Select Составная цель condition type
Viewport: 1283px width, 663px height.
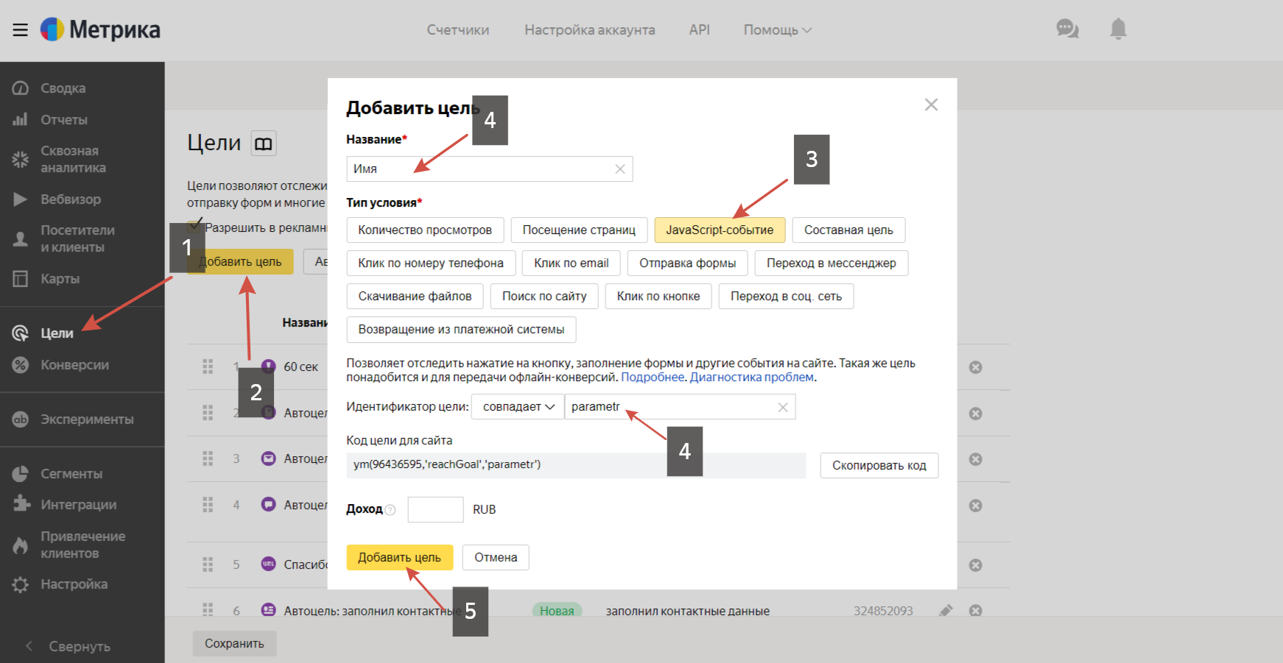tap(848, 230)
